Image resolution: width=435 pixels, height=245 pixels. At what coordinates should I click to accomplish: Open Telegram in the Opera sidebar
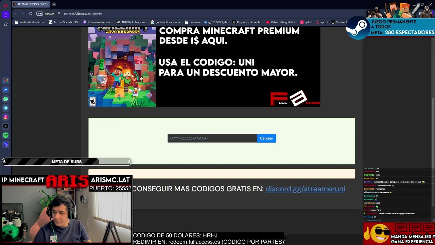coord(5,108)
